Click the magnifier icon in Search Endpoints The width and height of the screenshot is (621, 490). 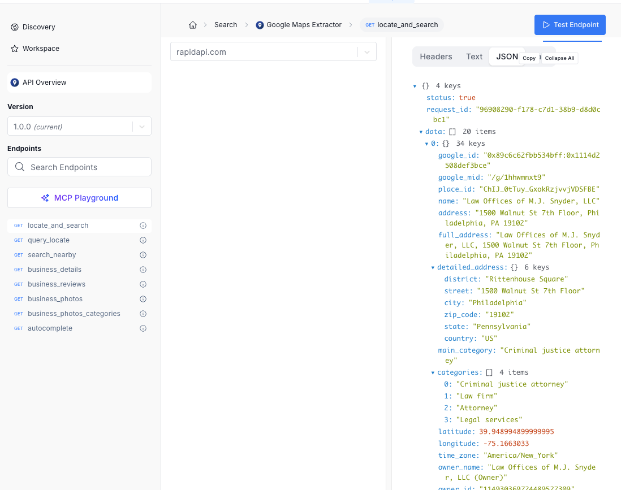(20, 167)
